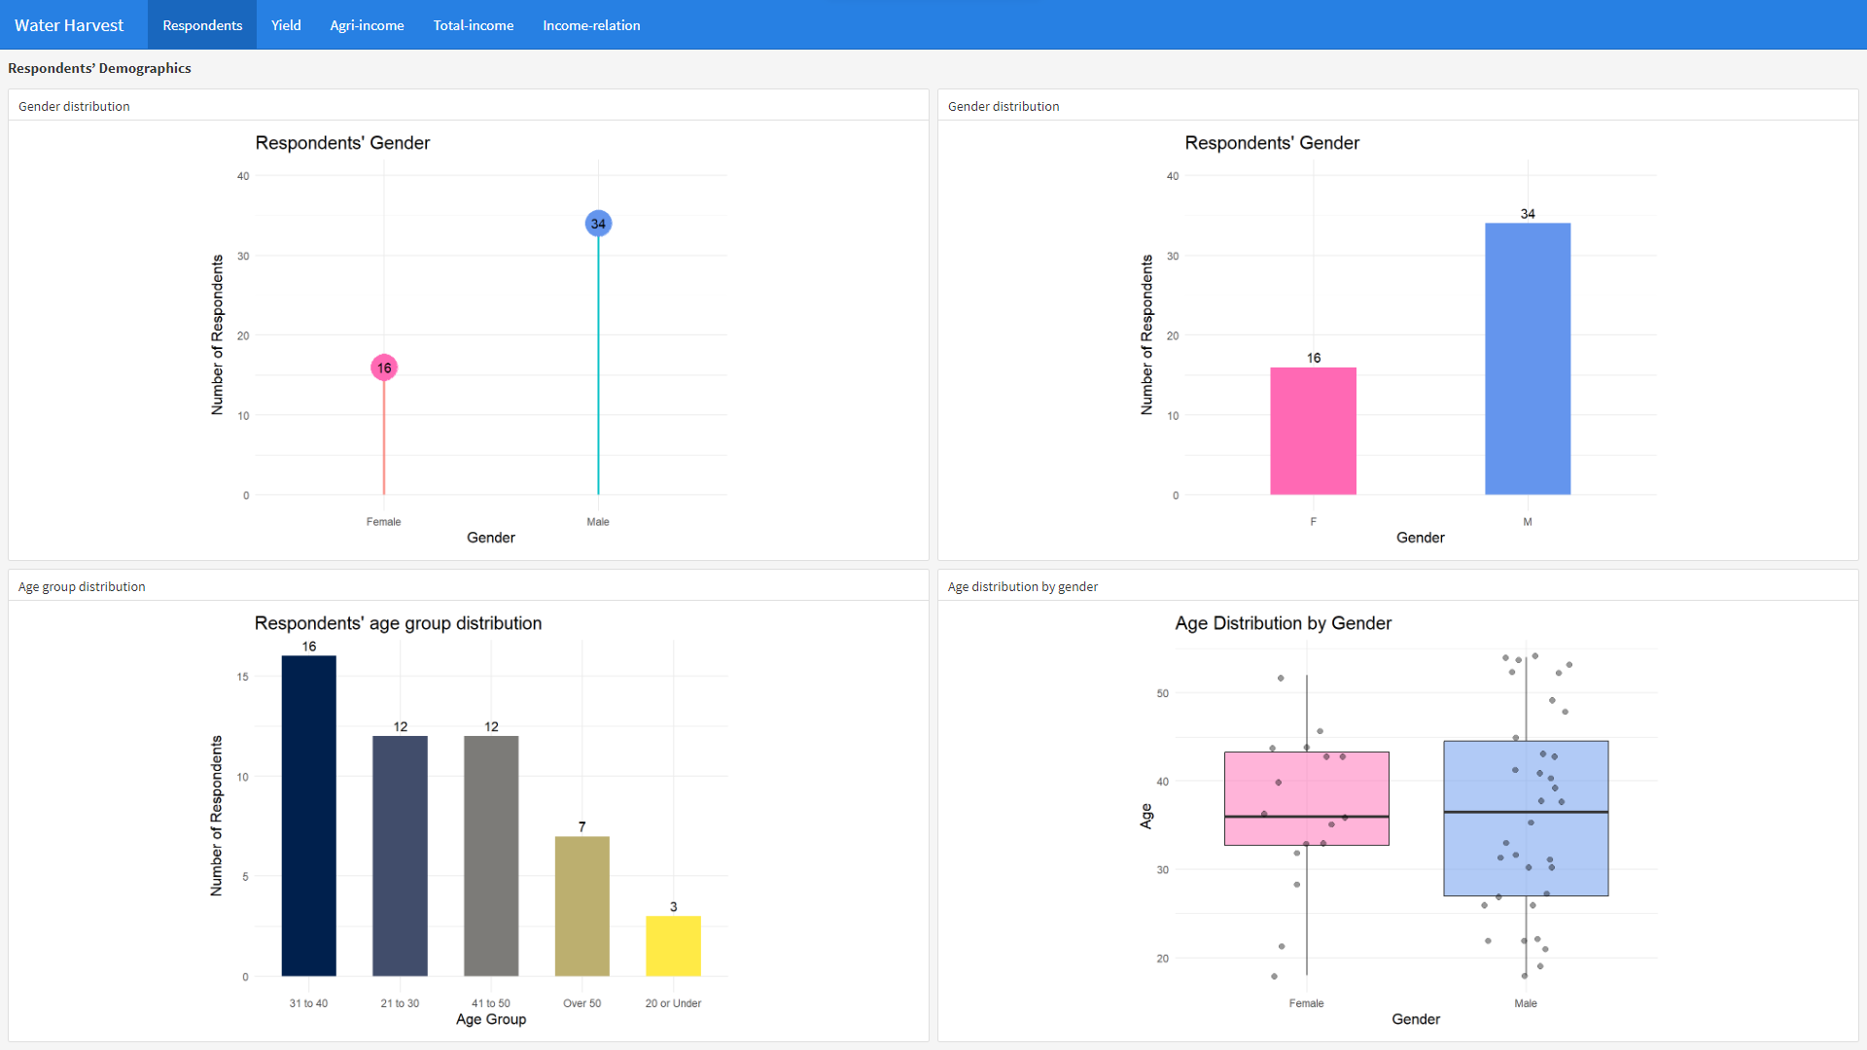Click the value label 7 above Over 50 bar
The height and width of the screenshot is (1050, 1867).
582,826
